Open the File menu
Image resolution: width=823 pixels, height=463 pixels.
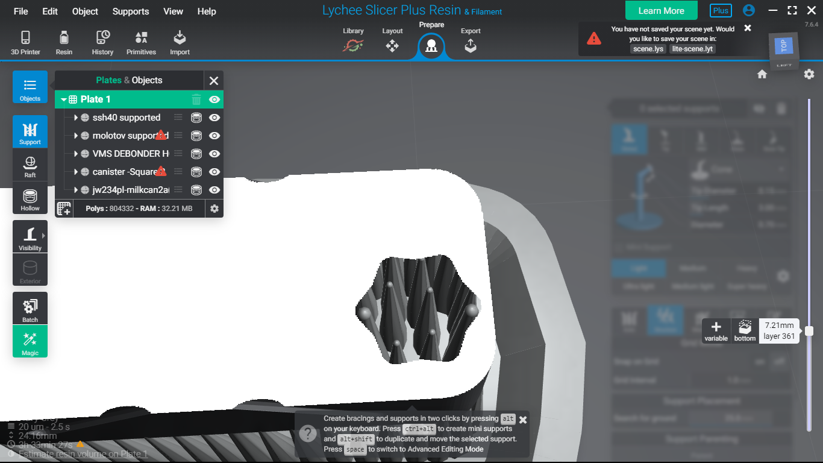[20, 11]
